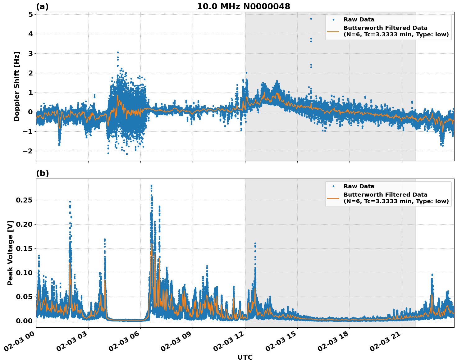Click the "02-03 21" time tick label
This screenshot has height=364, width=457.
385,341
